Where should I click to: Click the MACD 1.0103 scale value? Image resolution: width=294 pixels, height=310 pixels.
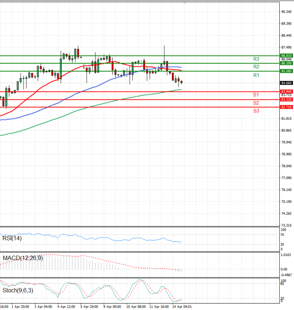(x=286, y=255)
